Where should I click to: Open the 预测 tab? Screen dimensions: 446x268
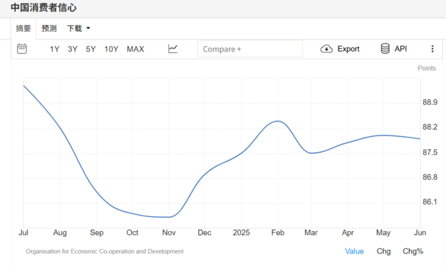coord(49,28)
